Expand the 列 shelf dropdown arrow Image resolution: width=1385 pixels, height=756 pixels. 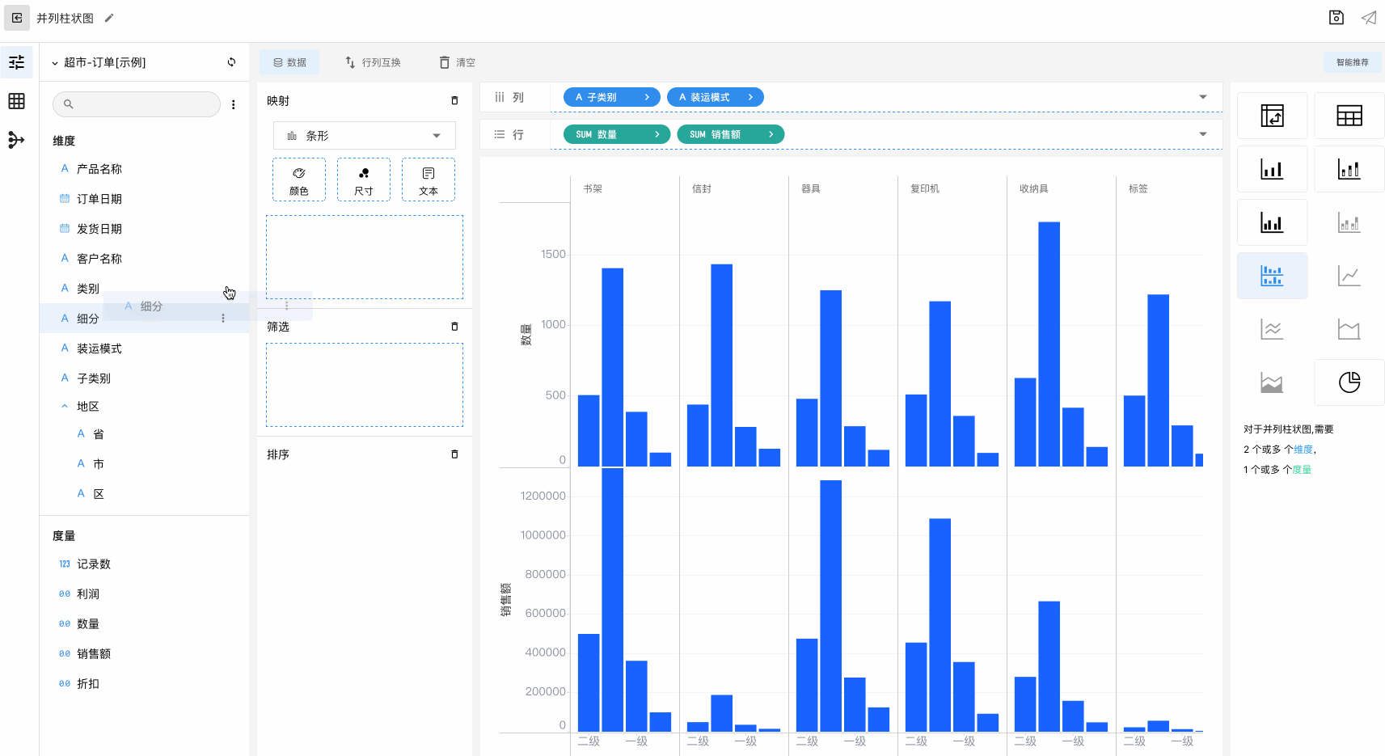tap(1203, 97)
